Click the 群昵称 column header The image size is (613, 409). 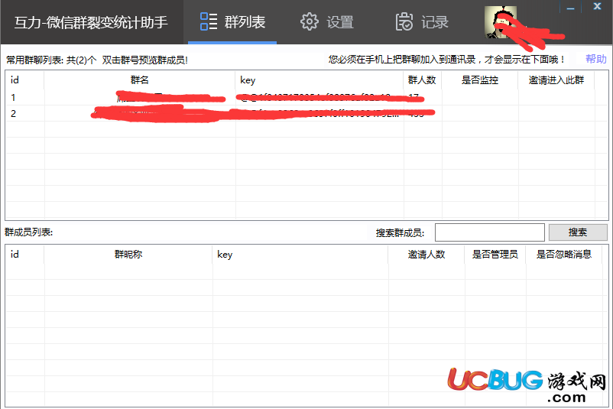coord(128,255)
